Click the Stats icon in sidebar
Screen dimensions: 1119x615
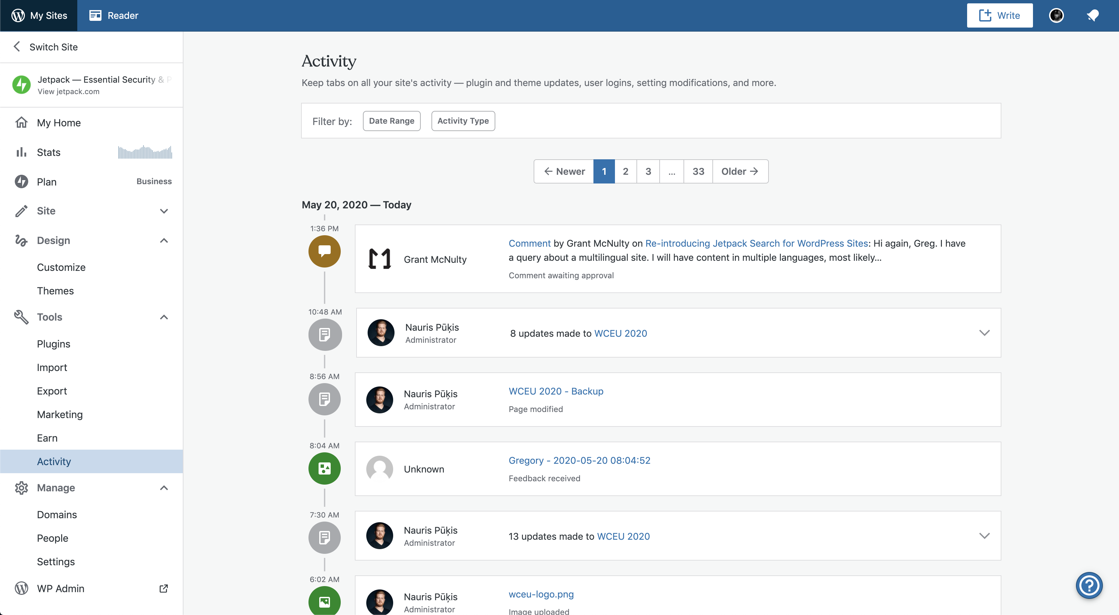pyautogui.click(x=20, y=152)
